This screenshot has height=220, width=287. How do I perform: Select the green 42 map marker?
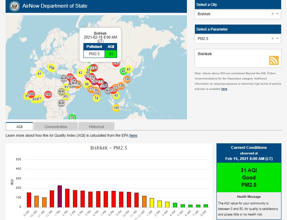(x=123, y=71)
